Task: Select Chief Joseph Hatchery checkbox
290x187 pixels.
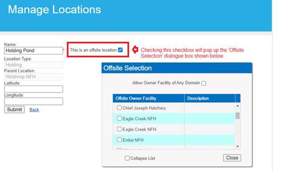Action: tap(120, 108)
